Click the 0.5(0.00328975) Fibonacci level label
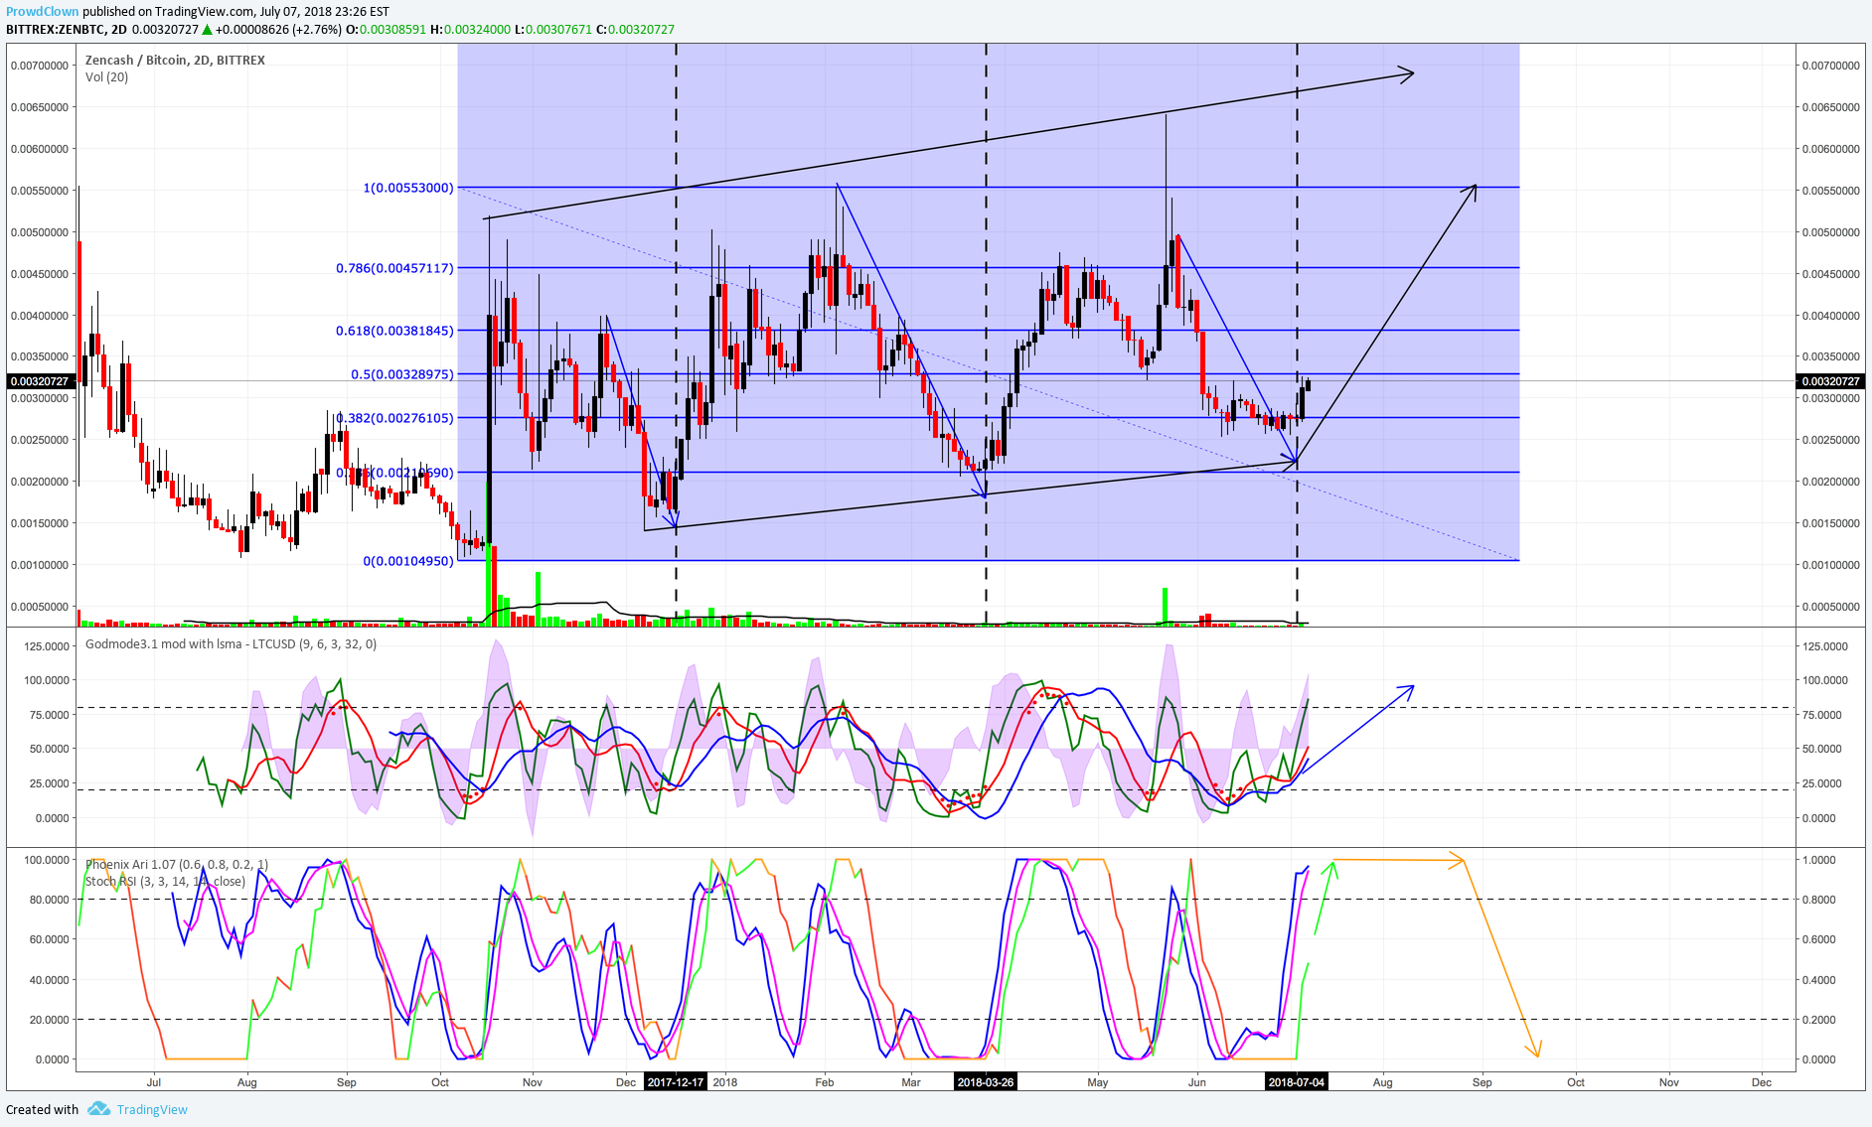Viewport: 1872px width, 1127px height. point(402,374)
